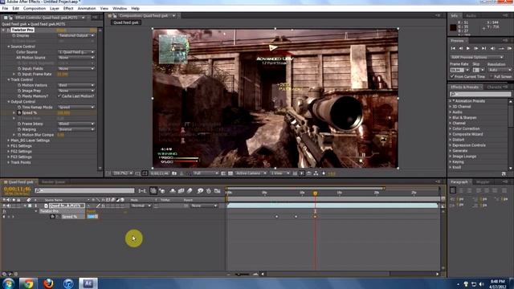This screenshot has width=514, height=289.
Task: Expand the Animation Presets category
Action: [x=451, y=101]
